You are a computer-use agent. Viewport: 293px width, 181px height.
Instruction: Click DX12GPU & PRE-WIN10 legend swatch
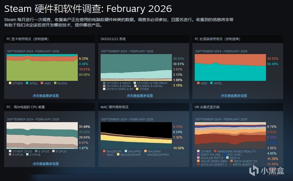coord(135,83)
